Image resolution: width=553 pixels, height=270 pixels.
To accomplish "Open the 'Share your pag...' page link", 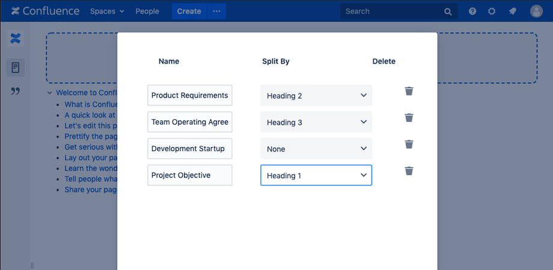I will pyautogui.click(x=91, y=190).
